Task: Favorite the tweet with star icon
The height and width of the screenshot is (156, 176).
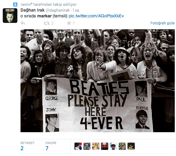Action: click(x=69, y=23)
